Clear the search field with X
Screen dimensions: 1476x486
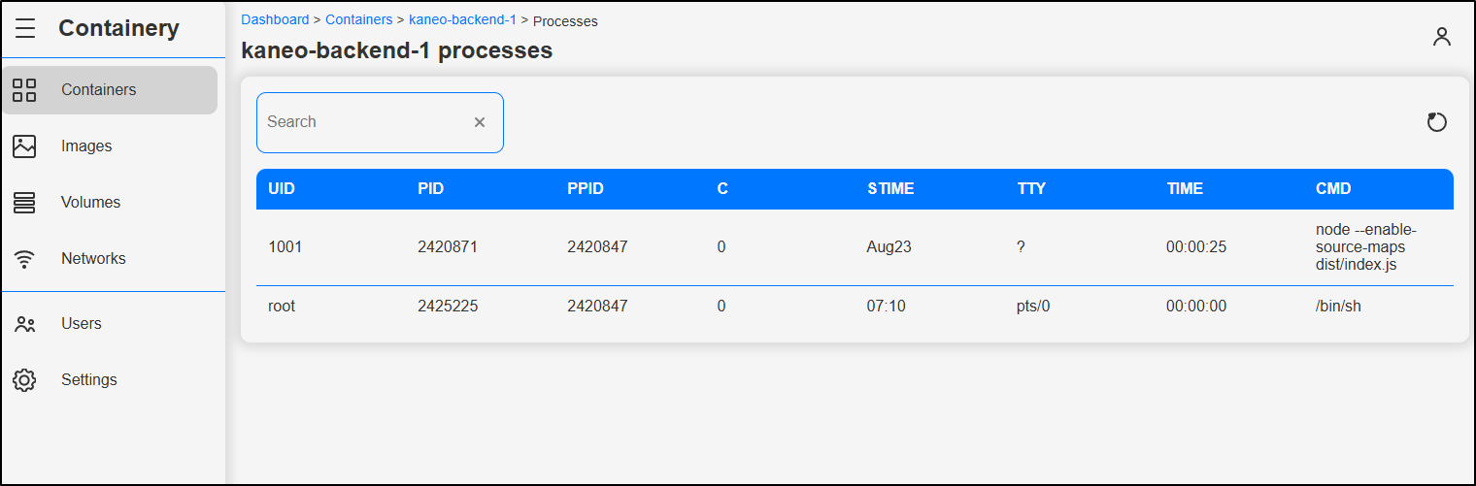point(480,122)
